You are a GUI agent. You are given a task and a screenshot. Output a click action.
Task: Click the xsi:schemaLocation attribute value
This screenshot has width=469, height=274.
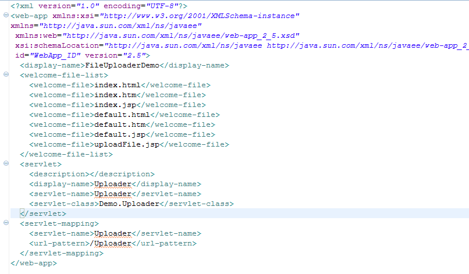(x=286, y=45)
